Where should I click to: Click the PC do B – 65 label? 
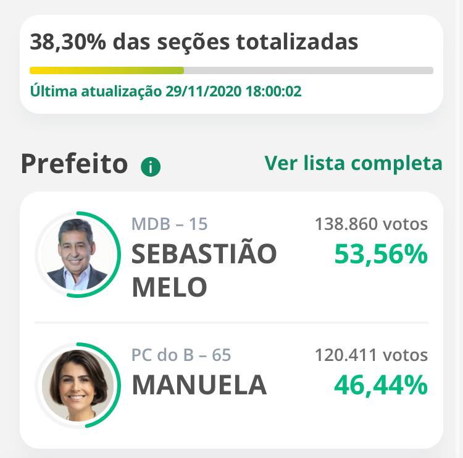tap(181, 355)
